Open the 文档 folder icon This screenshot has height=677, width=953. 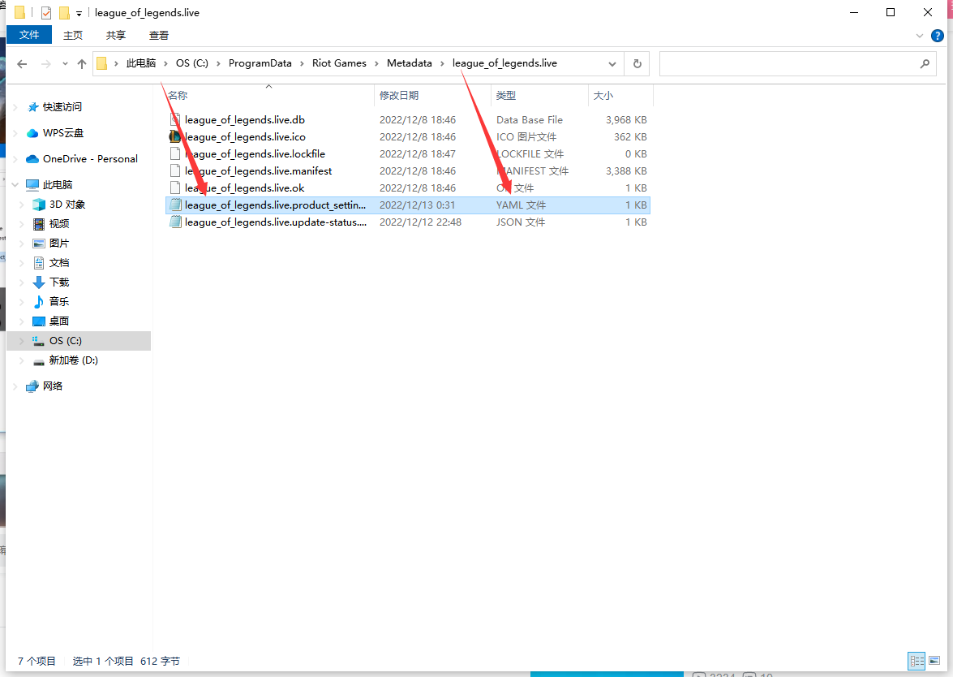click(39, 263)
